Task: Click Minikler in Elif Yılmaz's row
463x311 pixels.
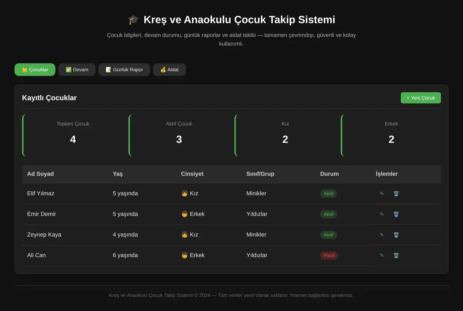Action: coord(256,194)
